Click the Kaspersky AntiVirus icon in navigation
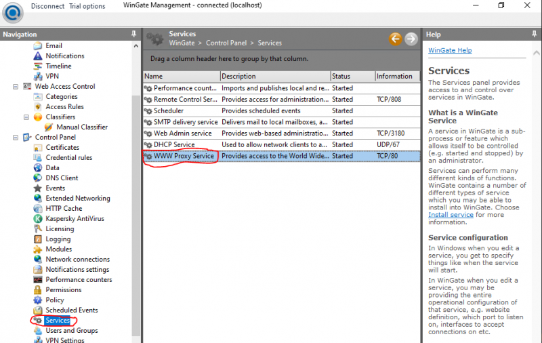 (39, 219)
